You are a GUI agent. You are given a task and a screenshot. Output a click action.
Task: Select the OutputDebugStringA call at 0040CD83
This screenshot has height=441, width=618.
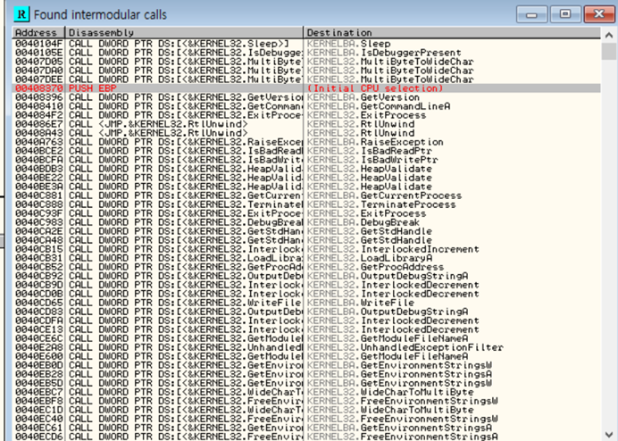(306, 312)
